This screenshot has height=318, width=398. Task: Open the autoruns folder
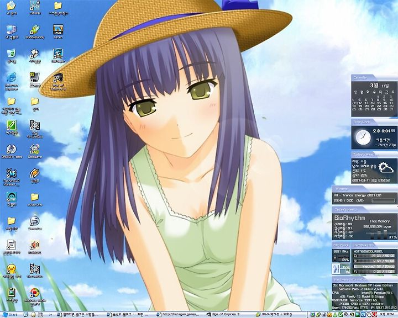(35, 199)
